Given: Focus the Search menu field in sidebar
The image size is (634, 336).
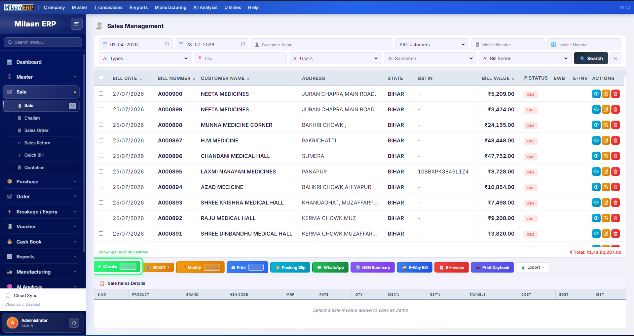Looking at the screenshot, I should [x=43, y=42].
